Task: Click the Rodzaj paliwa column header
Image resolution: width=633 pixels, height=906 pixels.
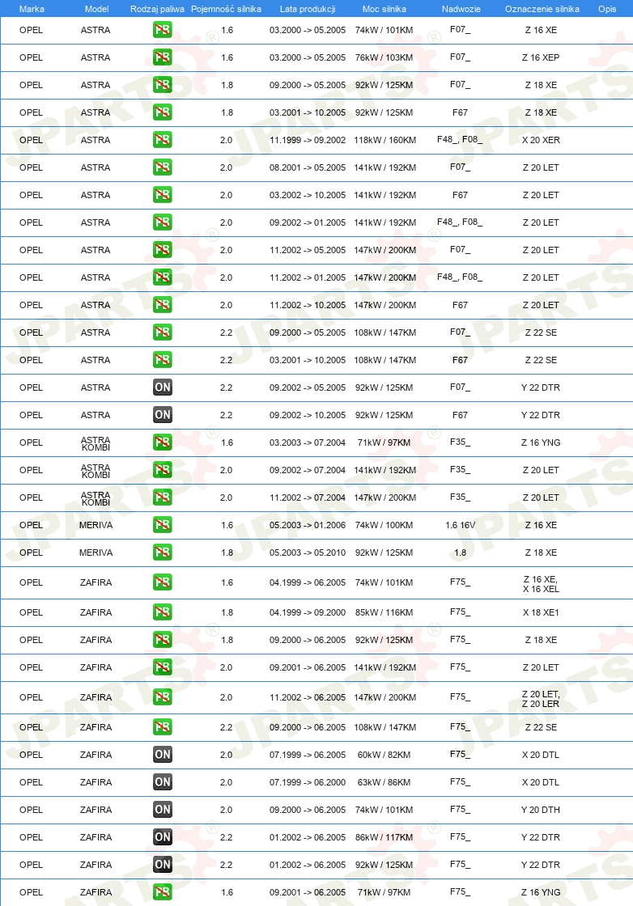Action: 157,9
